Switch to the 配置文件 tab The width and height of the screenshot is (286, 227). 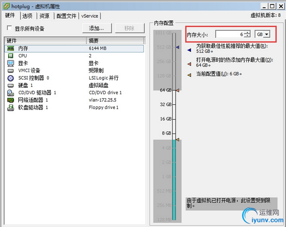(x=66, y=16)
